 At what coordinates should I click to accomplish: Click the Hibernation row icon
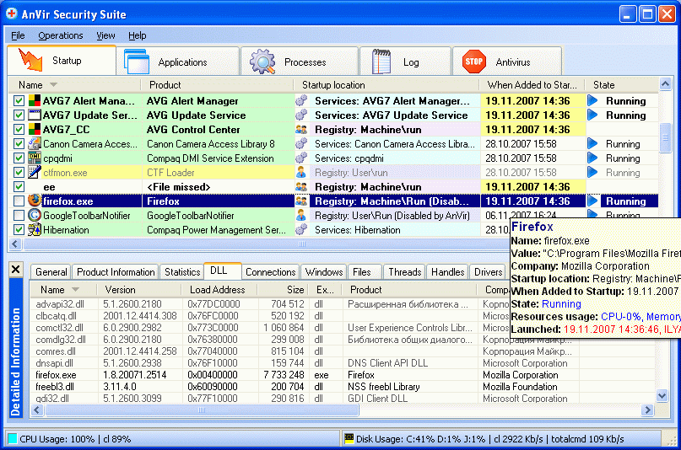pyautogui.click(x=35, y=230)
